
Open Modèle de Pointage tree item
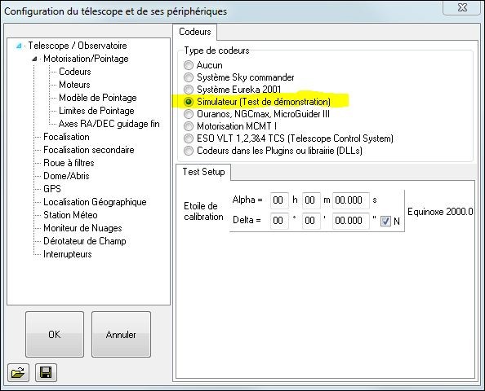(x=98, y=98)
